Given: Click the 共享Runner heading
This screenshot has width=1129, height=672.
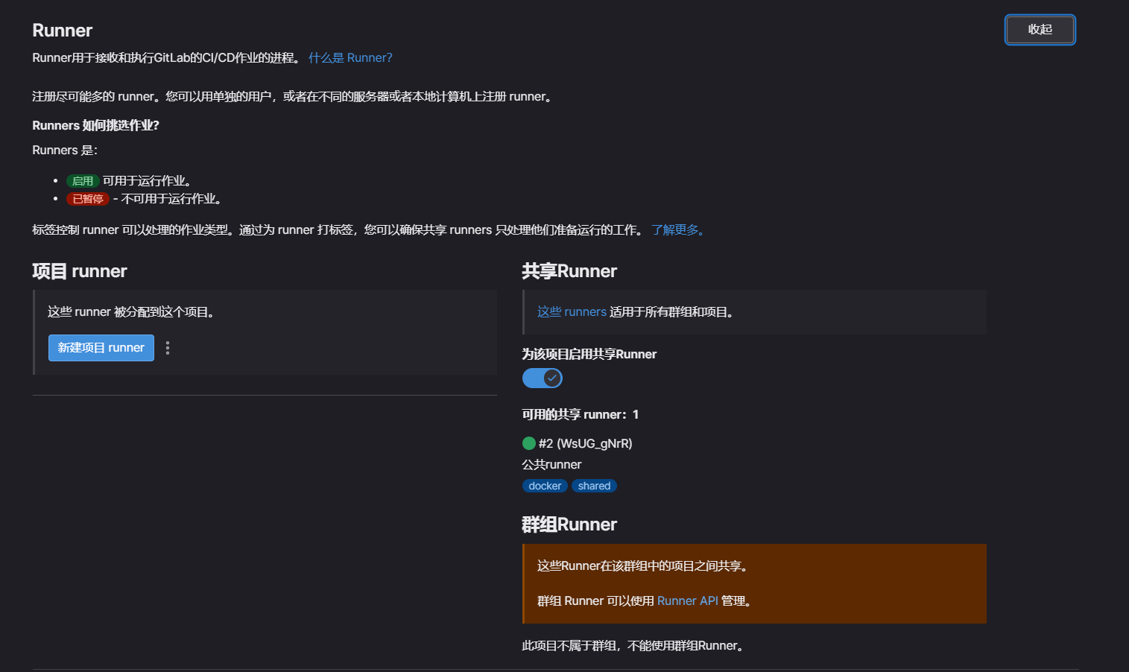Looking at the screenshot, I should (x=569, y=271).
